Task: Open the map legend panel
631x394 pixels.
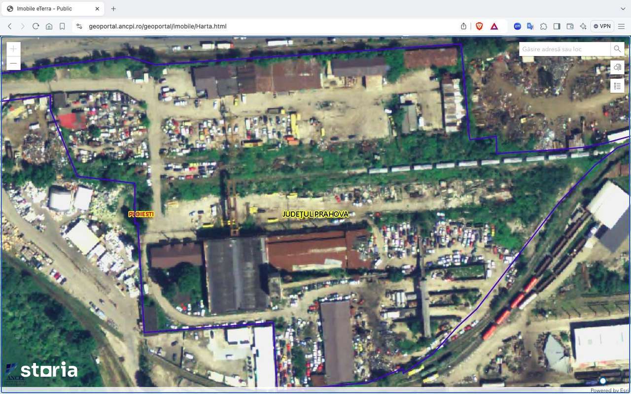Action: pyautogui.click(x=617, y=86)
